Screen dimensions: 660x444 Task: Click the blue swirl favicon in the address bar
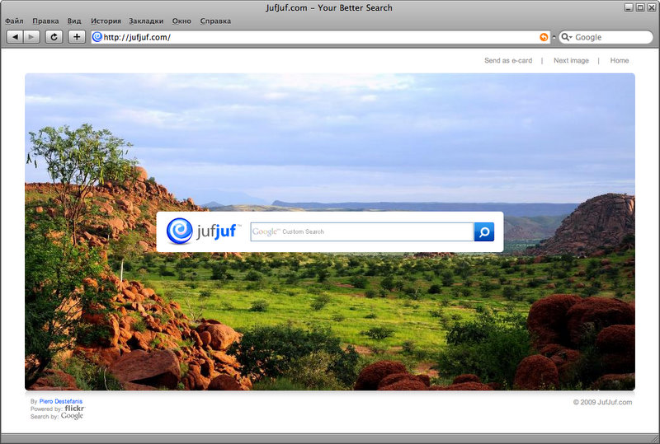coord(97,37)
